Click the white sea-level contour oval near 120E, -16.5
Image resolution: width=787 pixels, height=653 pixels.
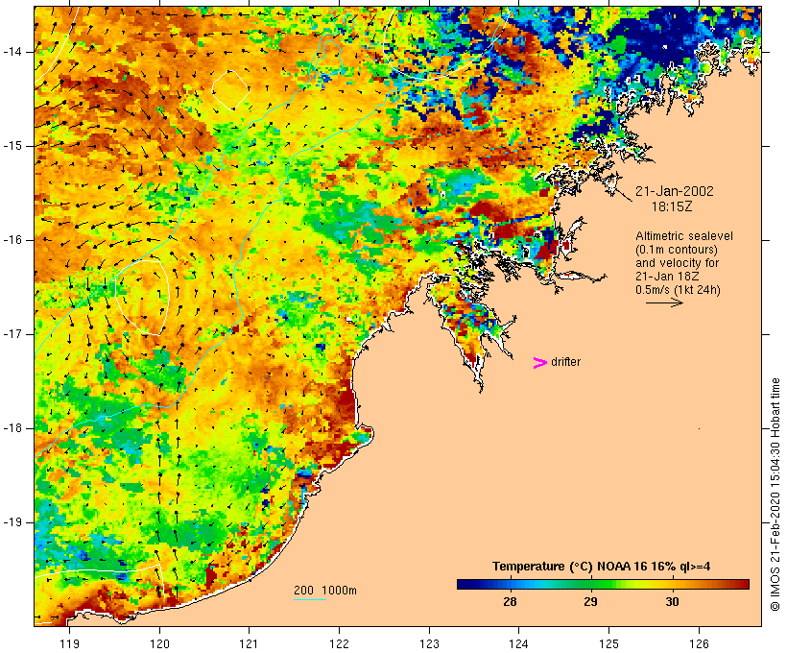[x=142, y=297]
